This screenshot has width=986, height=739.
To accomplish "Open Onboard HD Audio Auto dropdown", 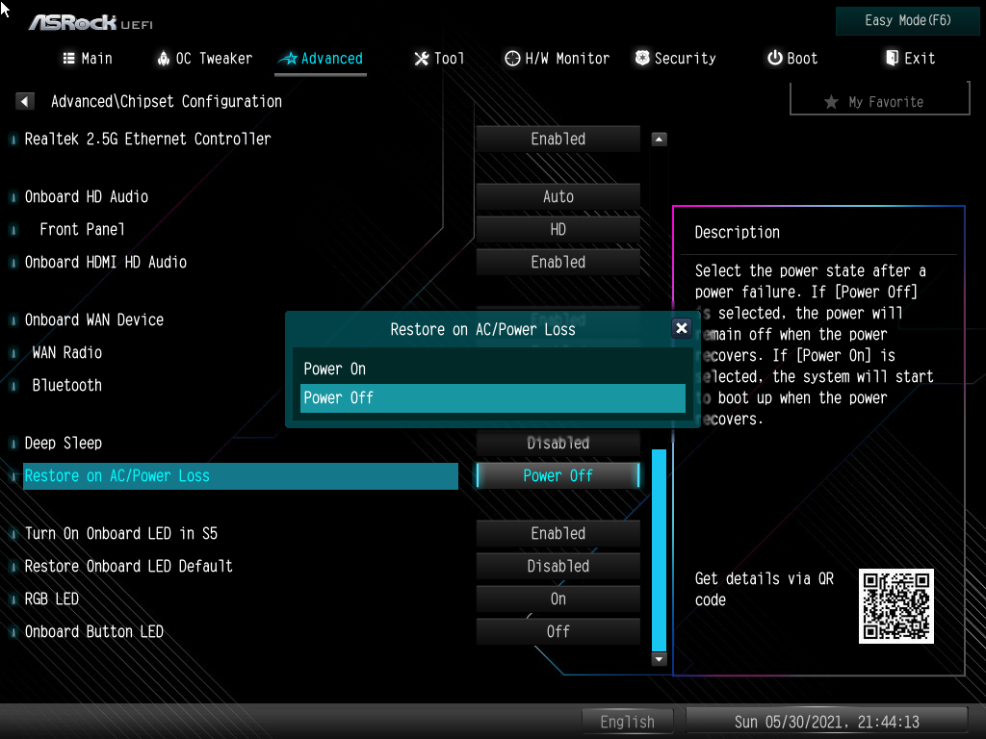I will [558, 196].
